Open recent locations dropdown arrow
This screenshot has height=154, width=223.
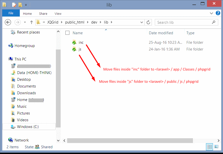tap(25, 22)
